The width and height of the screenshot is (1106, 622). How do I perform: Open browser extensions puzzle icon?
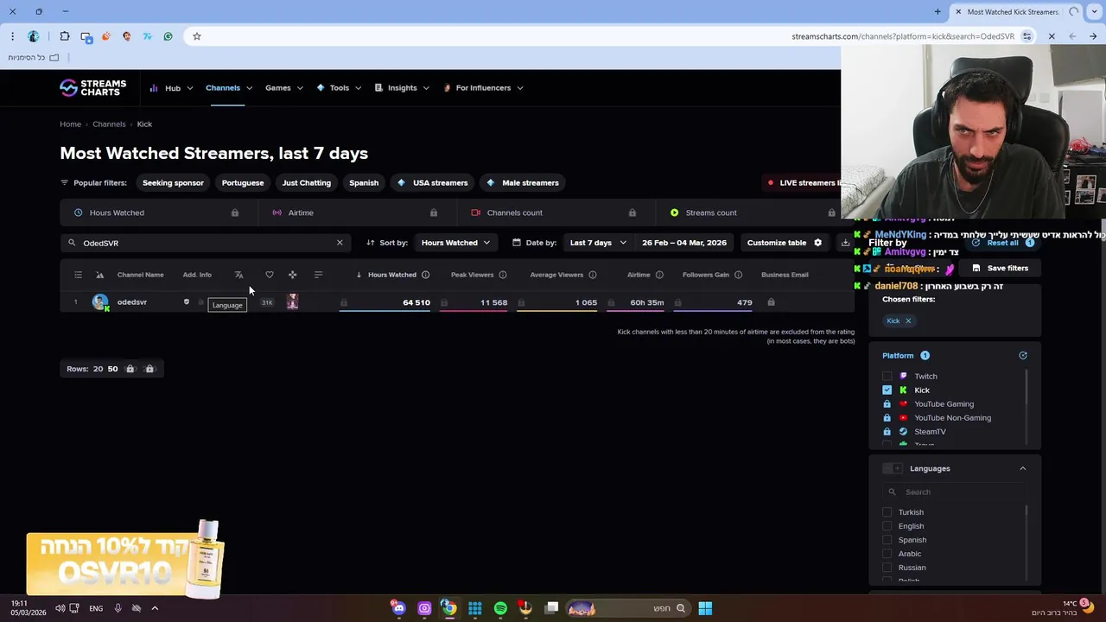click(65, 36)
